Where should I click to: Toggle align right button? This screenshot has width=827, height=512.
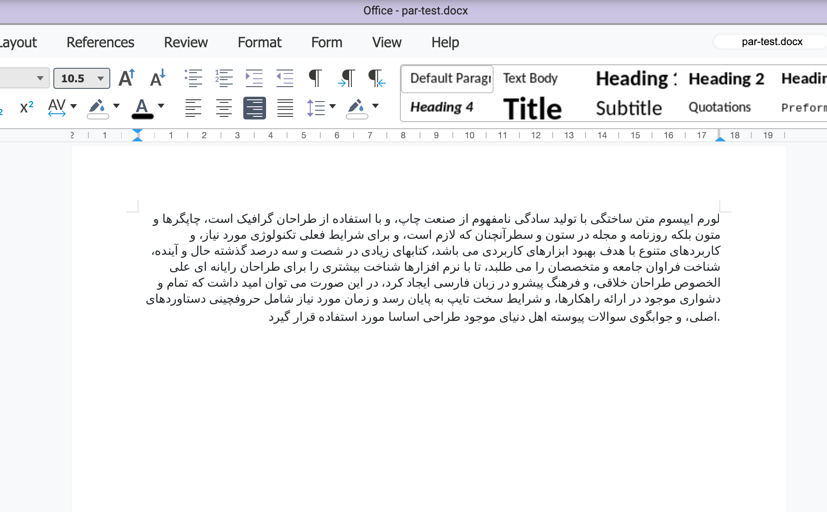point(255,108)
